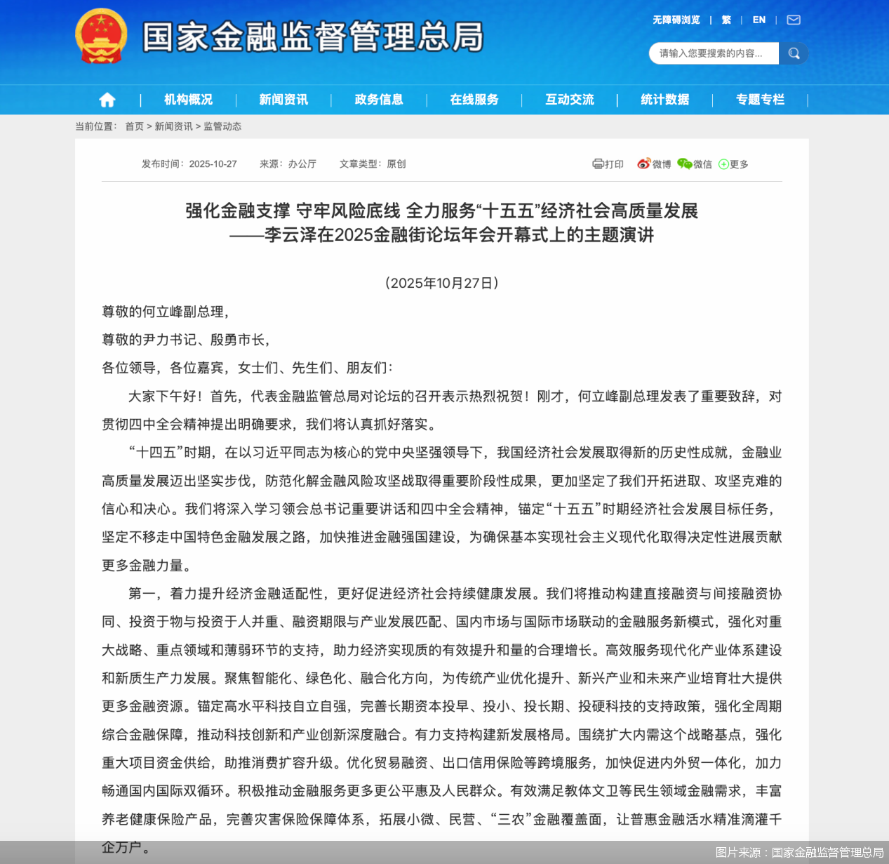Open the 政务信息 navigation menu
The width and height of the screenshot is (889, 864).
(378, 99)
